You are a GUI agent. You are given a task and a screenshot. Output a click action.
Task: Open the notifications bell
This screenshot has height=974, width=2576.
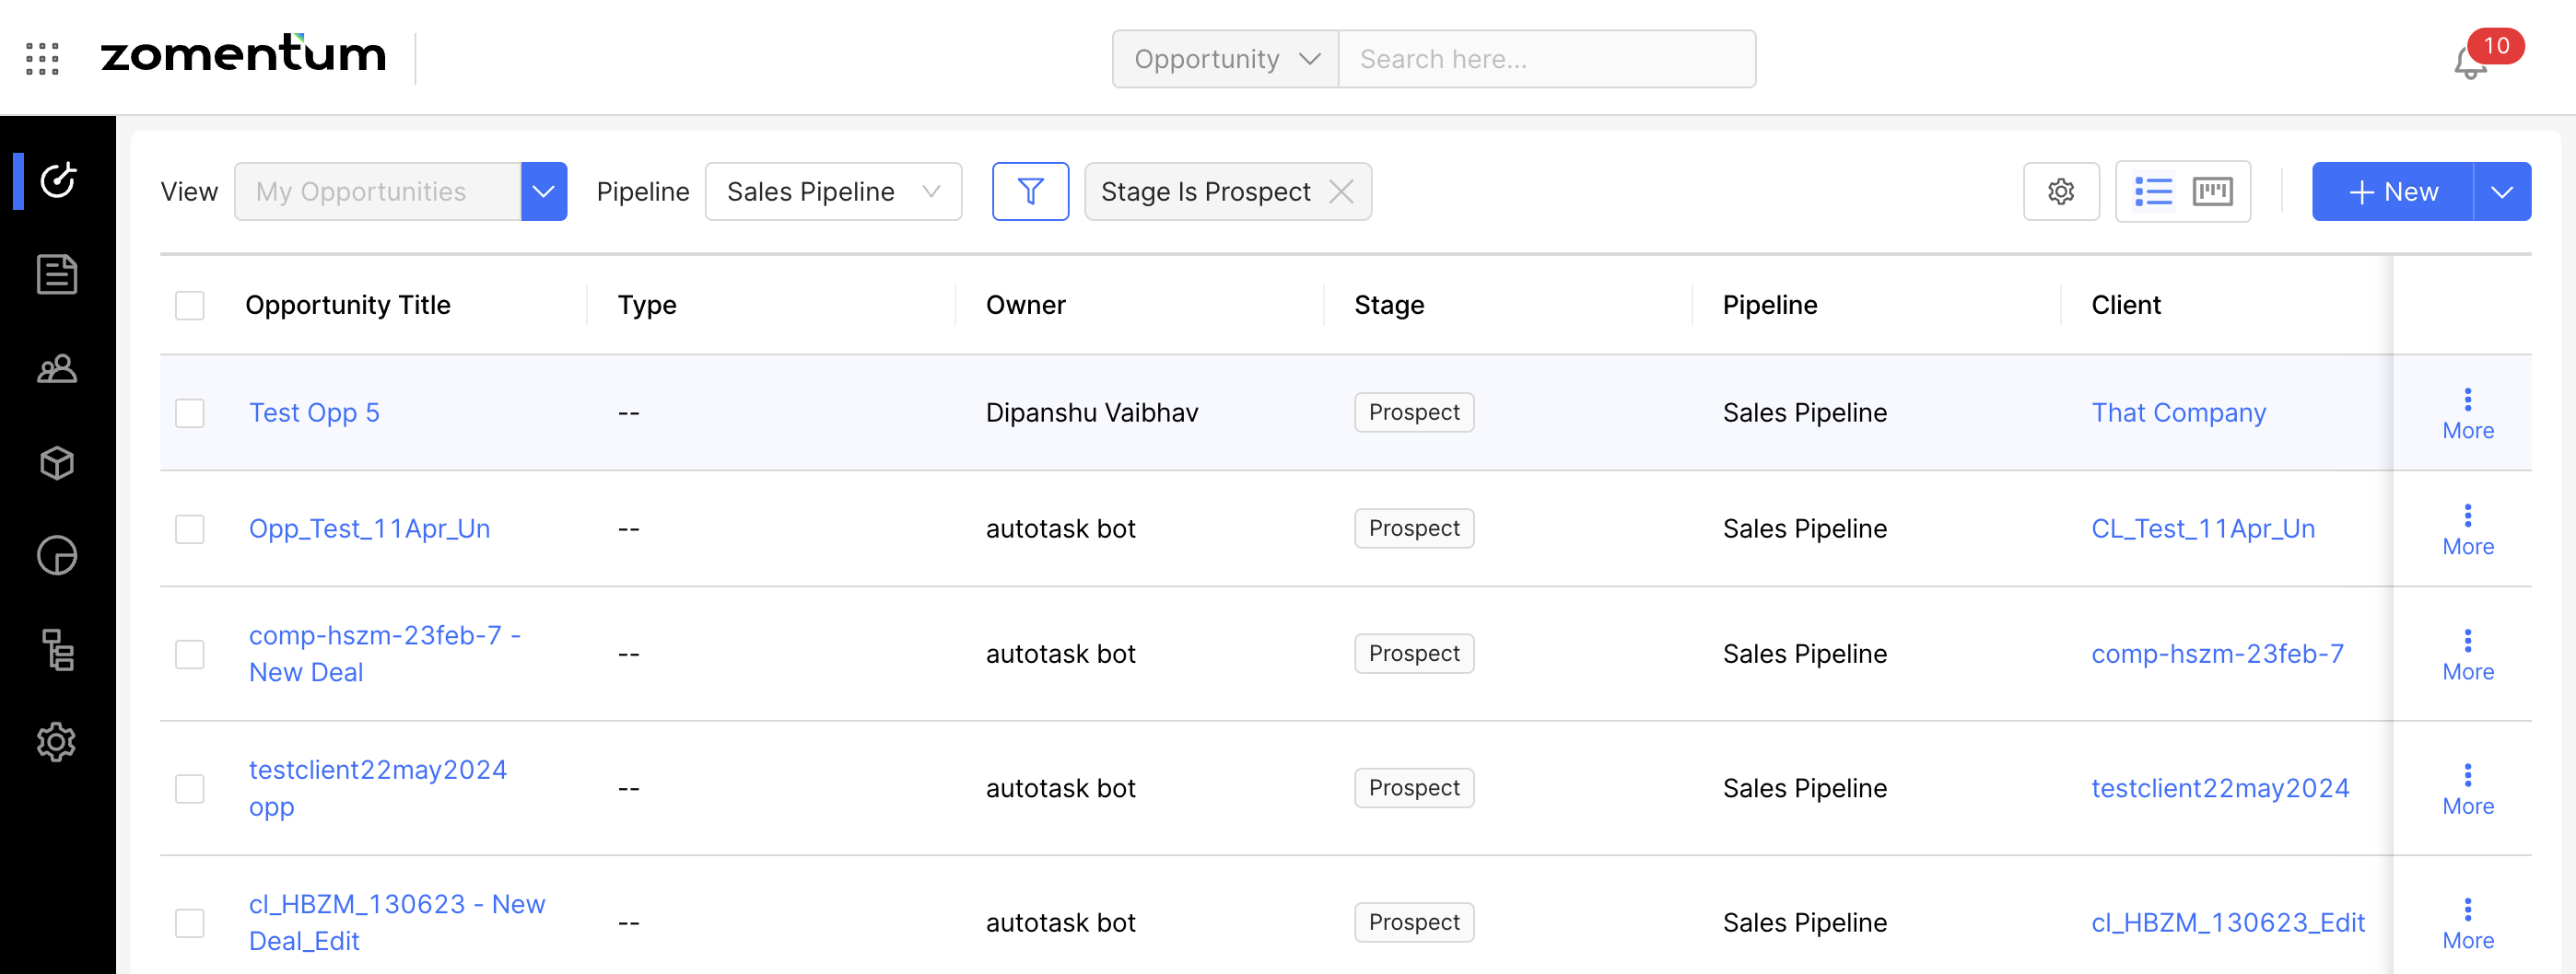tap(2469, 64)
